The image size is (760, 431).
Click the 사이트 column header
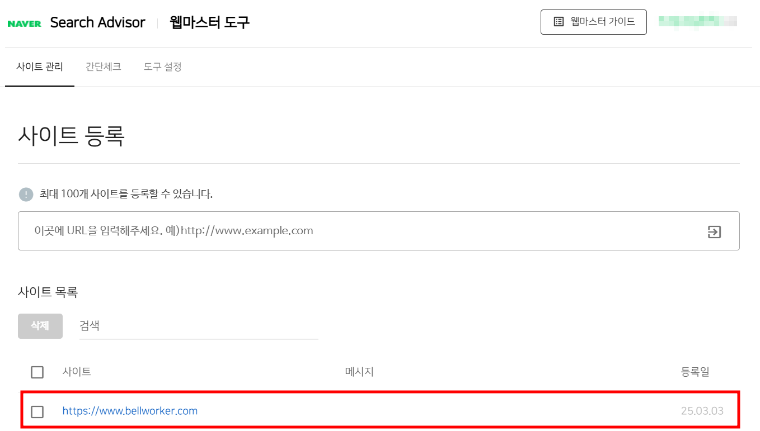click(77, 372)
